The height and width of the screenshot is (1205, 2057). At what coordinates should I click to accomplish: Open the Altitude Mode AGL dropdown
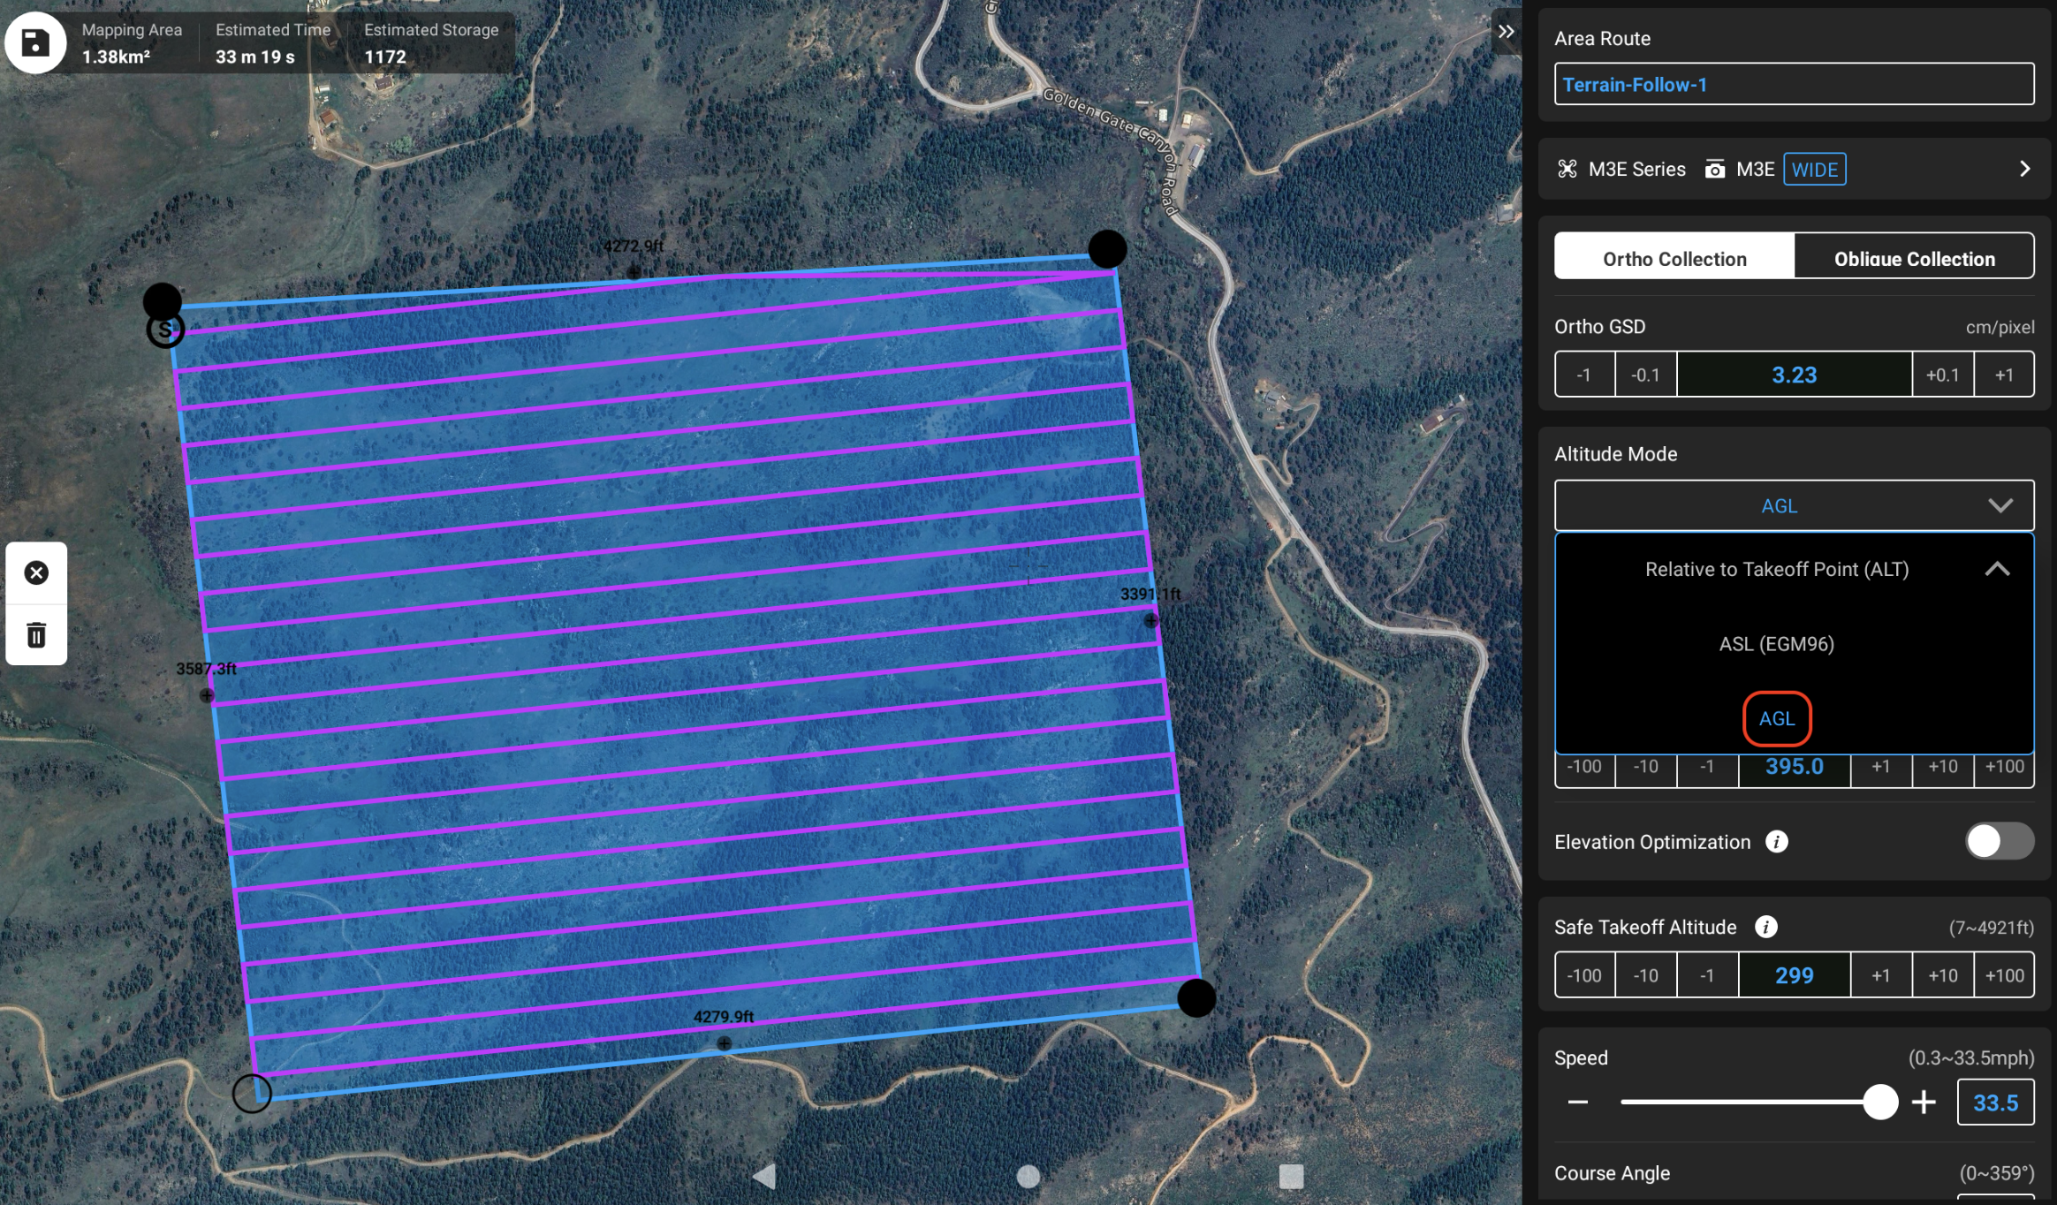click(1794, 505)
